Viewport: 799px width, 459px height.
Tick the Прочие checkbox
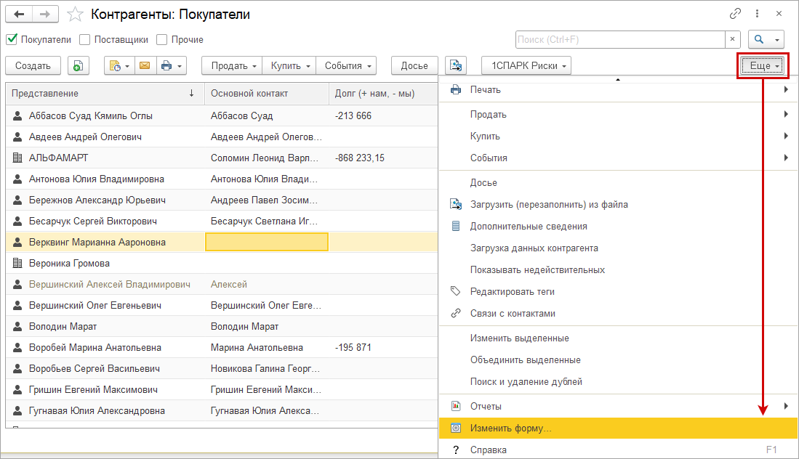(x=162, y=40)
